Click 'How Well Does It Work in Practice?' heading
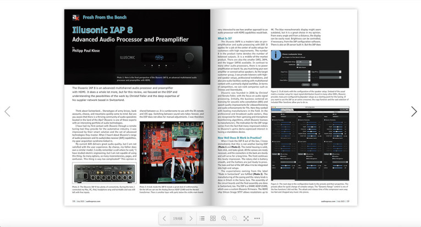This screenshot has height=227, width=421. (x=239, y=138)
